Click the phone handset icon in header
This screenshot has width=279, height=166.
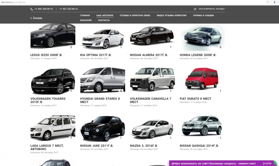tap(32, 9)
